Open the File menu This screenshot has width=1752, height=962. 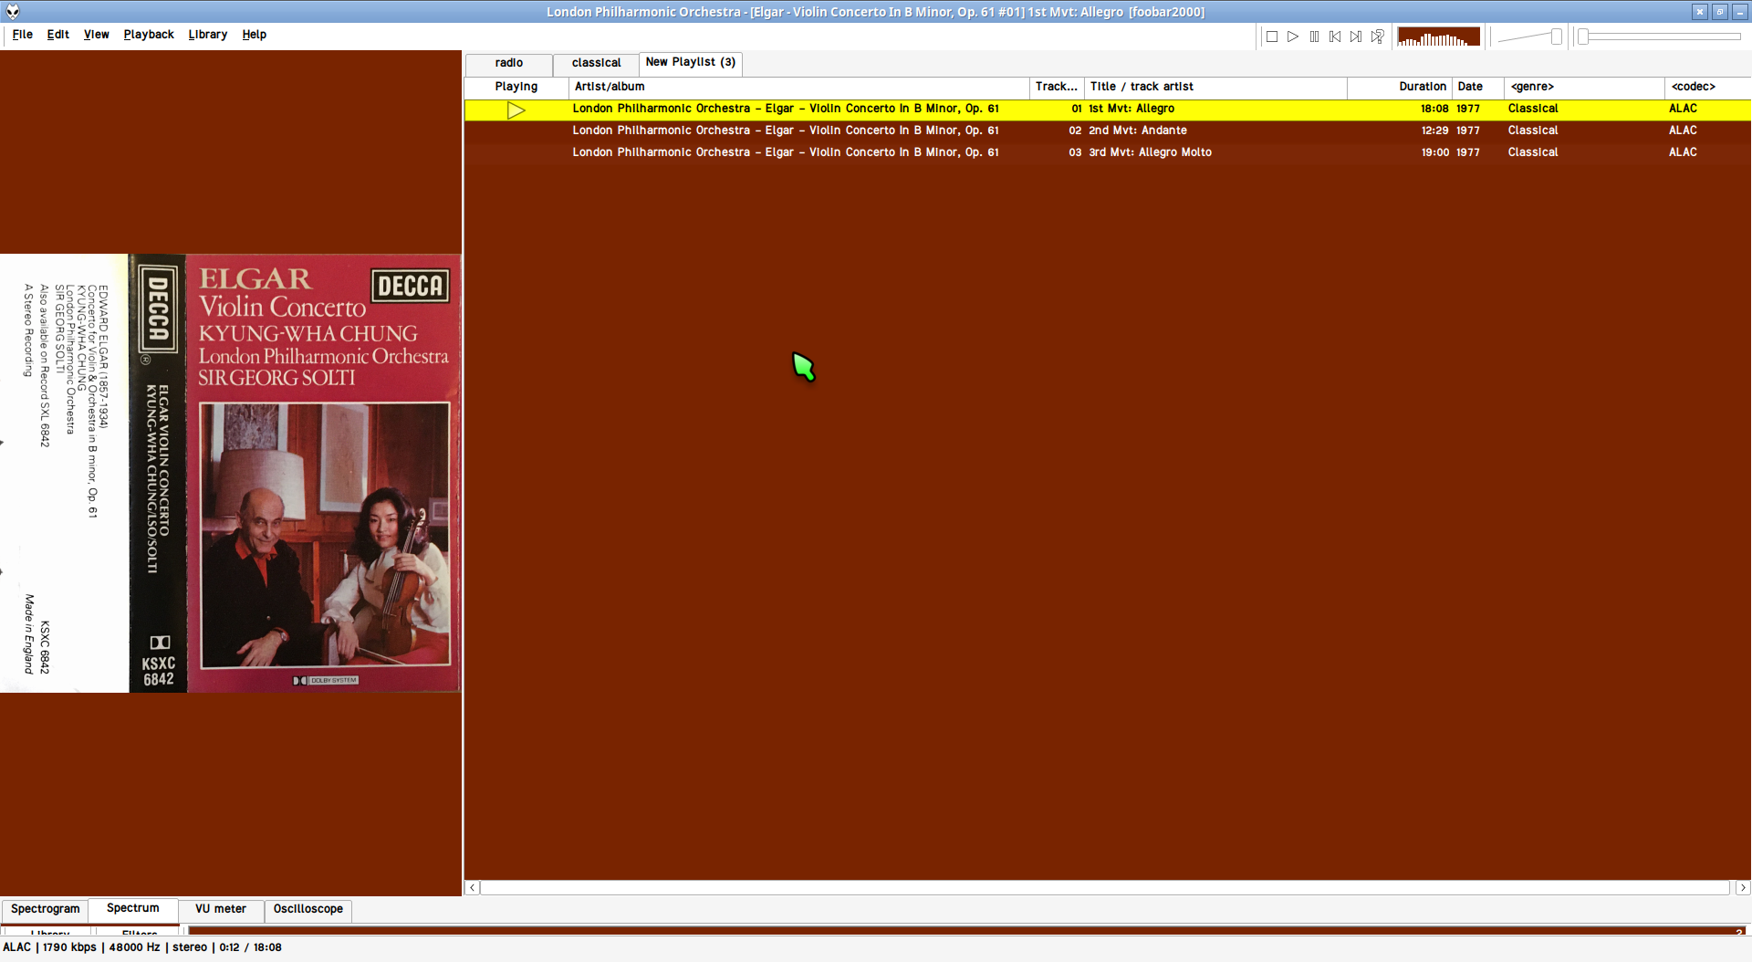coord(23,35)
